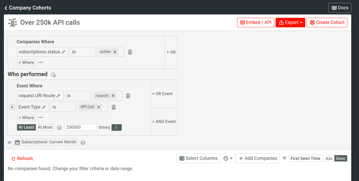Open the ellipsis menu in Companies Where
The height and width of the screenshot is (181, 359).
click(x=41, y=62)
